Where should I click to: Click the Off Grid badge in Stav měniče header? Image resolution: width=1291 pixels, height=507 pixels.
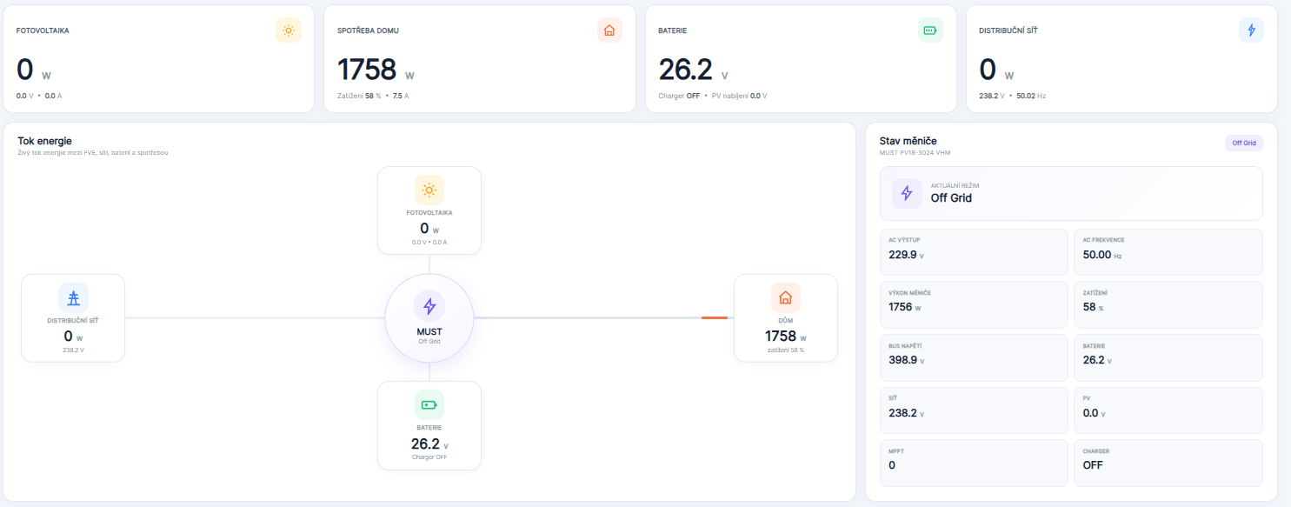1244,143
